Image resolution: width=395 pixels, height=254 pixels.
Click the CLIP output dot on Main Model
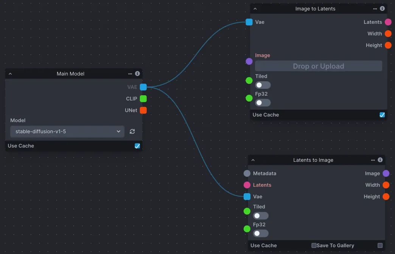[x=143, y=99]
